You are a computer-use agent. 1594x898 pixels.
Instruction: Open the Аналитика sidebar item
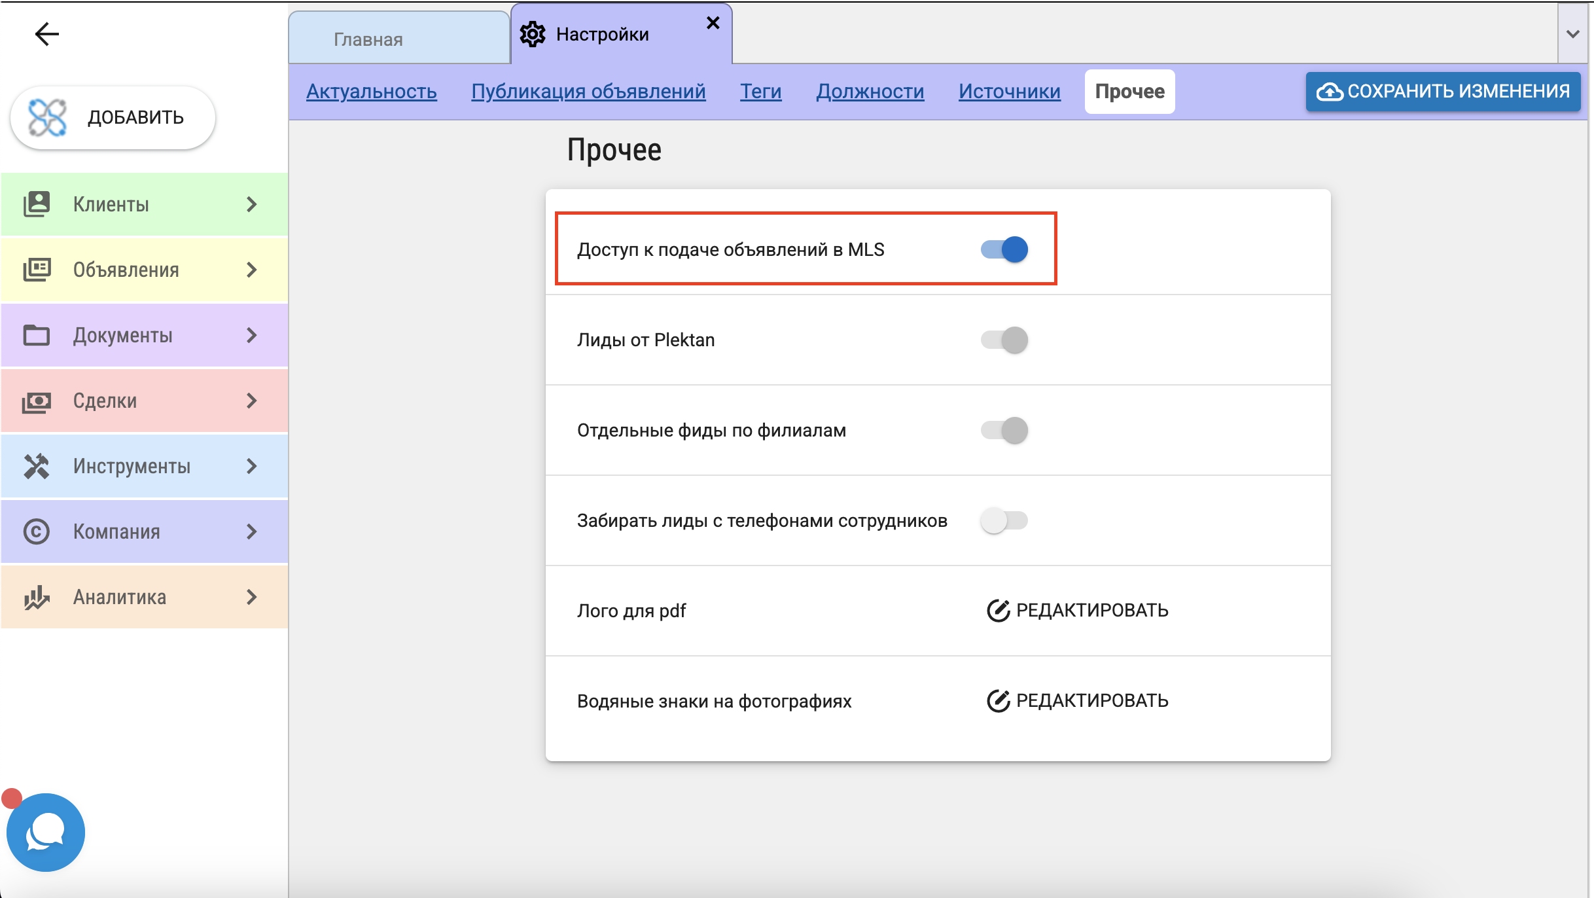144,597
